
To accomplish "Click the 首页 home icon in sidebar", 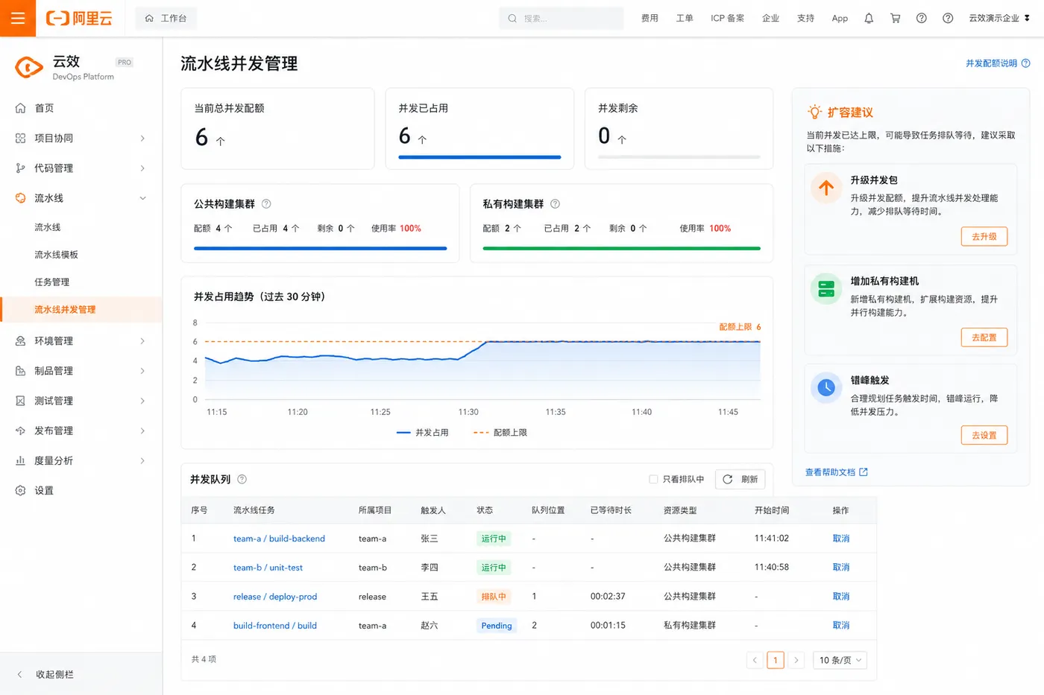I will [x=21, y=108].
